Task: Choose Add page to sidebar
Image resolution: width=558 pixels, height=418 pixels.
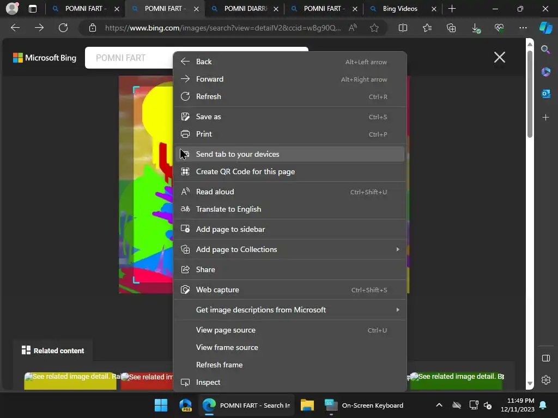Action: [x=290, y=229]
